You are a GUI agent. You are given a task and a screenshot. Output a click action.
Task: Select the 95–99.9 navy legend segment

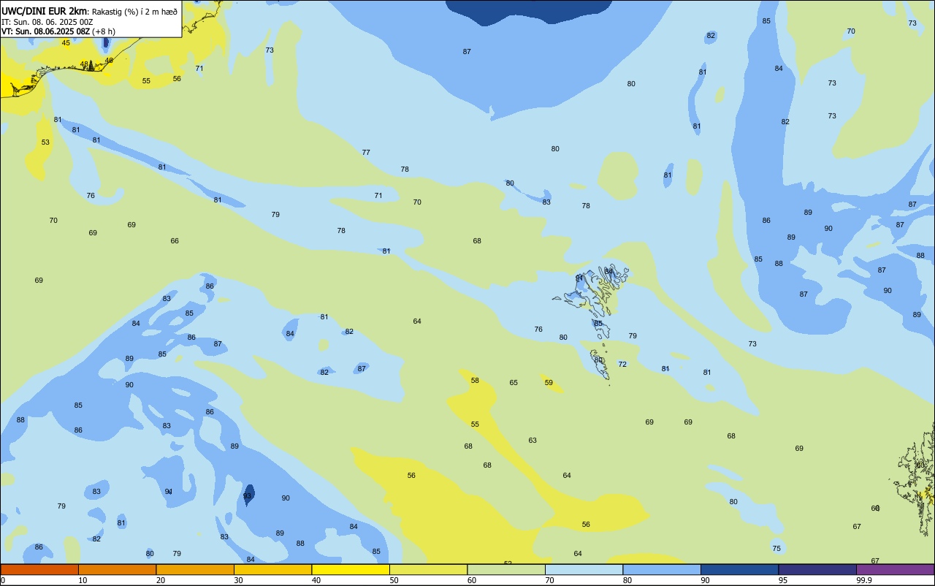tap(817, 569)
